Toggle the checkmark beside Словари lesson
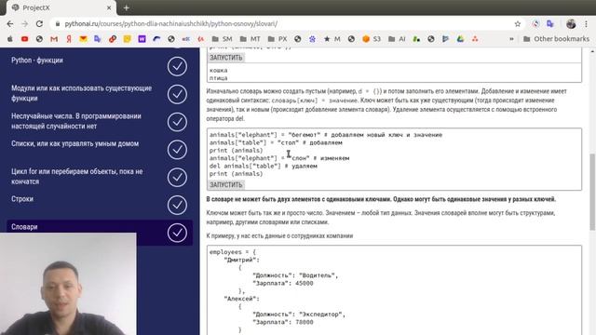 (177, 233)
